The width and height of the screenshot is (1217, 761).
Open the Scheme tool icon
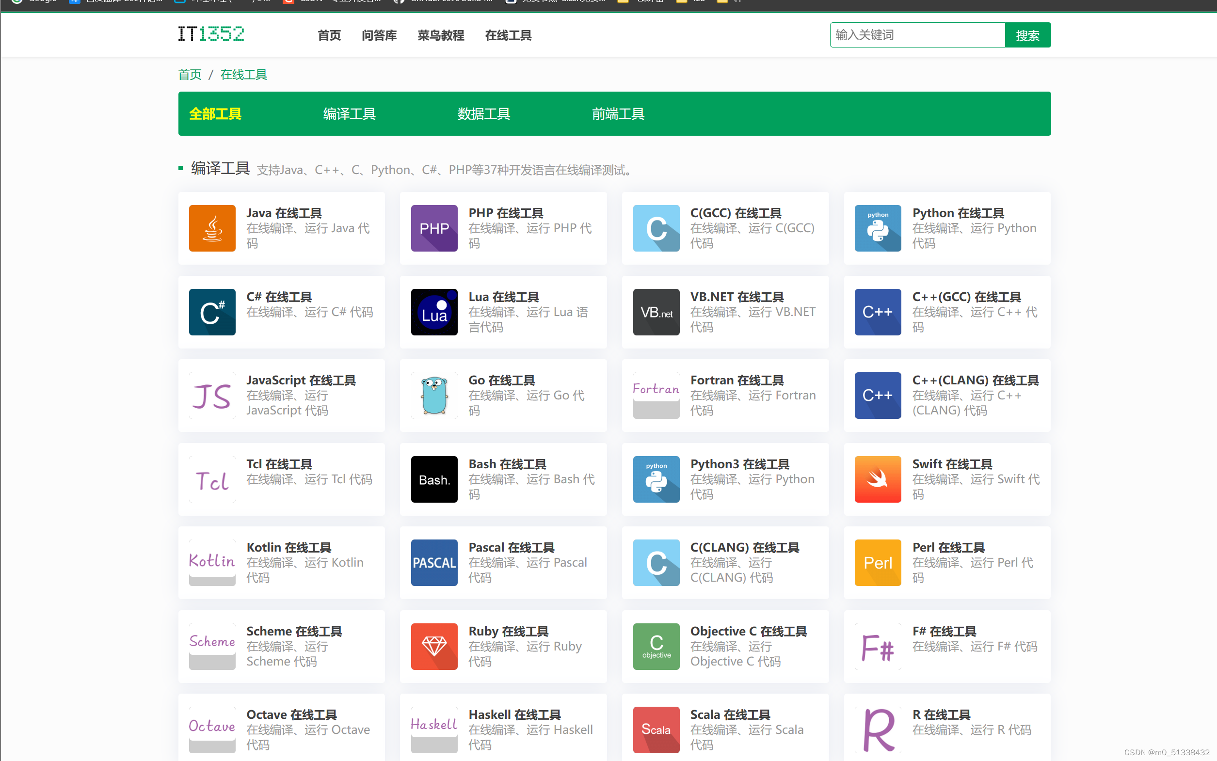[212, 647]
